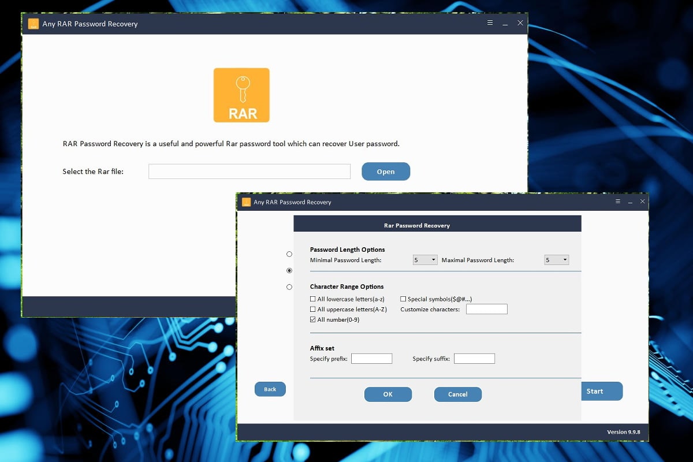Click the Specify suffix input field
The width and height of the screenshot is (693, 462).
475,359
